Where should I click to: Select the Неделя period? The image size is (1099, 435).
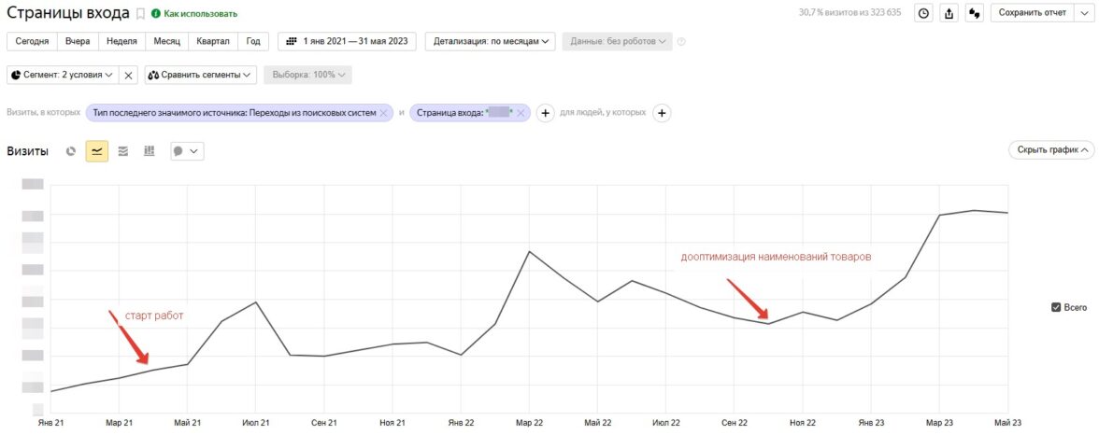tap(121, 41)
